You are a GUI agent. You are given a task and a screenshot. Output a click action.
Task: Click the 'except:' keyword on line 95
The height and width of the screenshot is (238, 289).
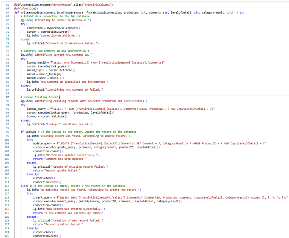(x=26, y=120)
